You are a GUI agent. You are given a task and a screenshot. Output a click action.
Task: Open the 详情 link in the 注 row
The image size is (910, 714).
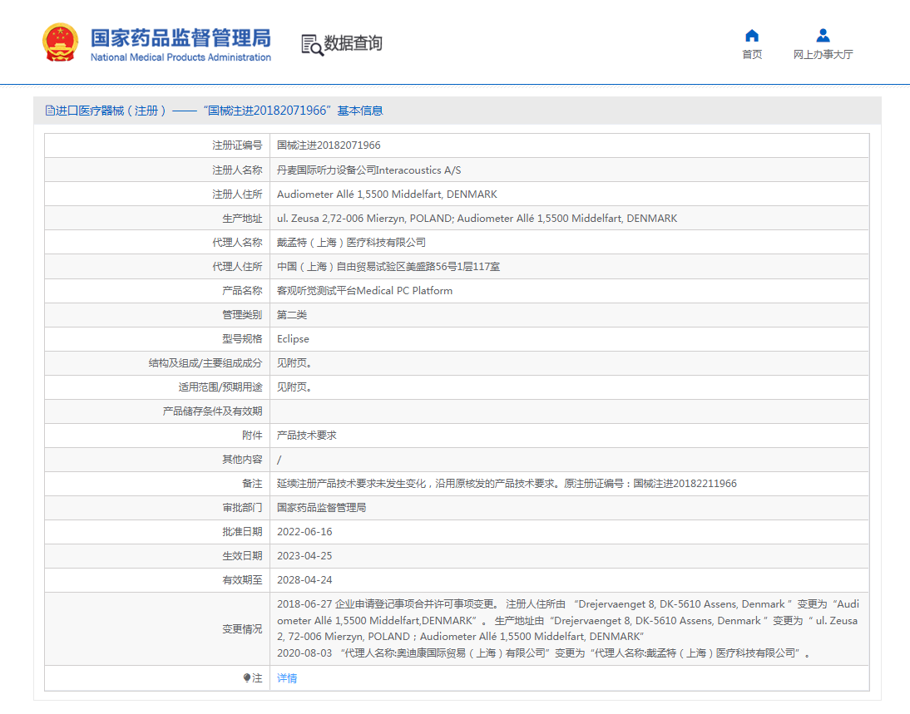[x=287, y=678]
